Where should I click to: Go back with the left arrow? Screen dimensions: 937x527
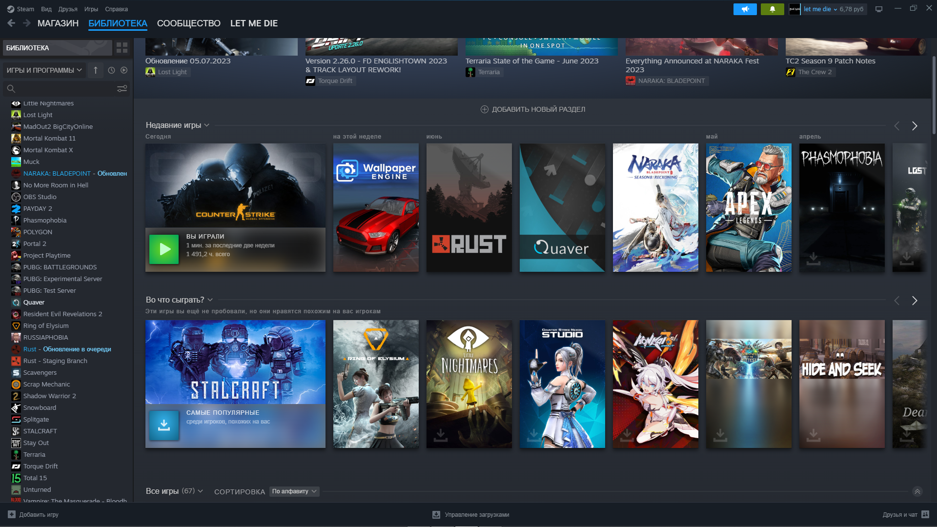[x=11, y=23]
